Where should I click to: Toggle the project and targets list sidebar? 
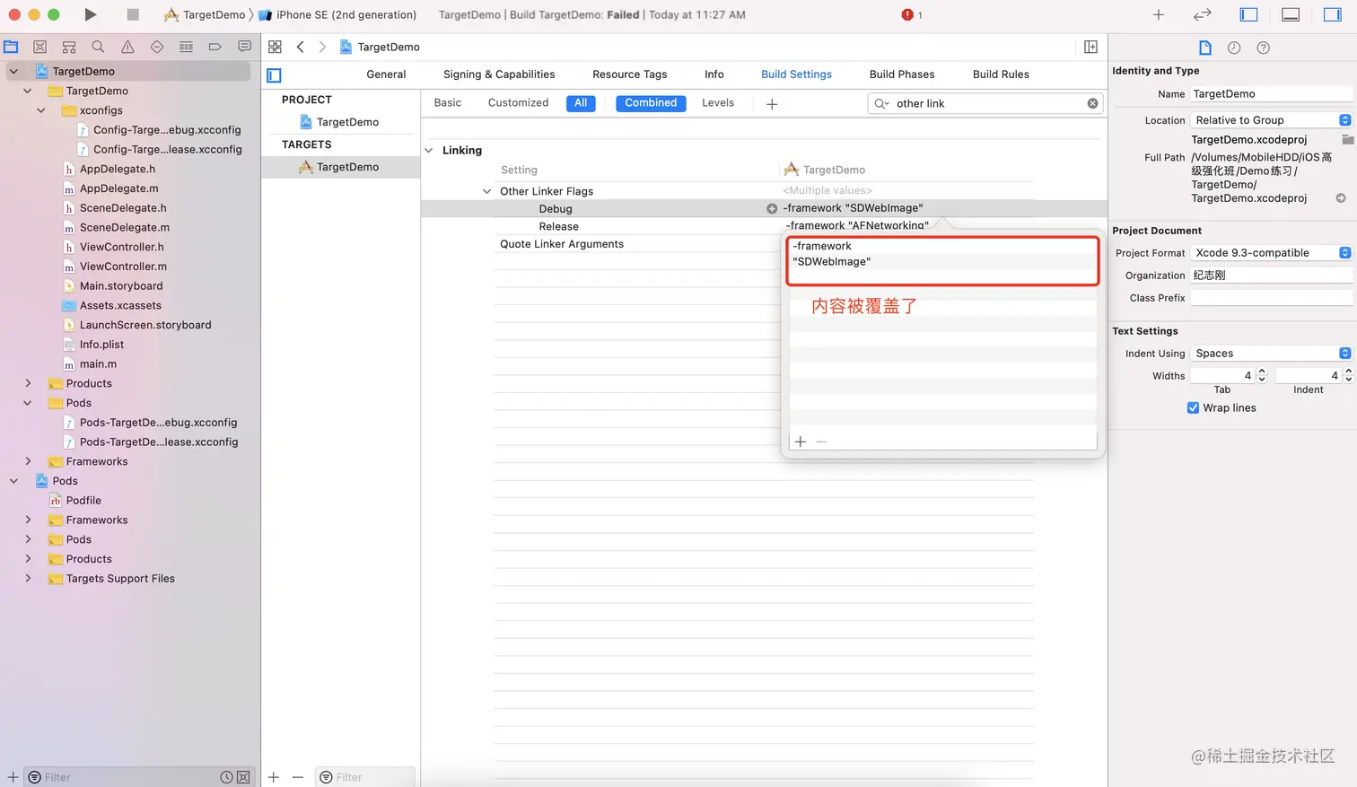pos(275,75)
